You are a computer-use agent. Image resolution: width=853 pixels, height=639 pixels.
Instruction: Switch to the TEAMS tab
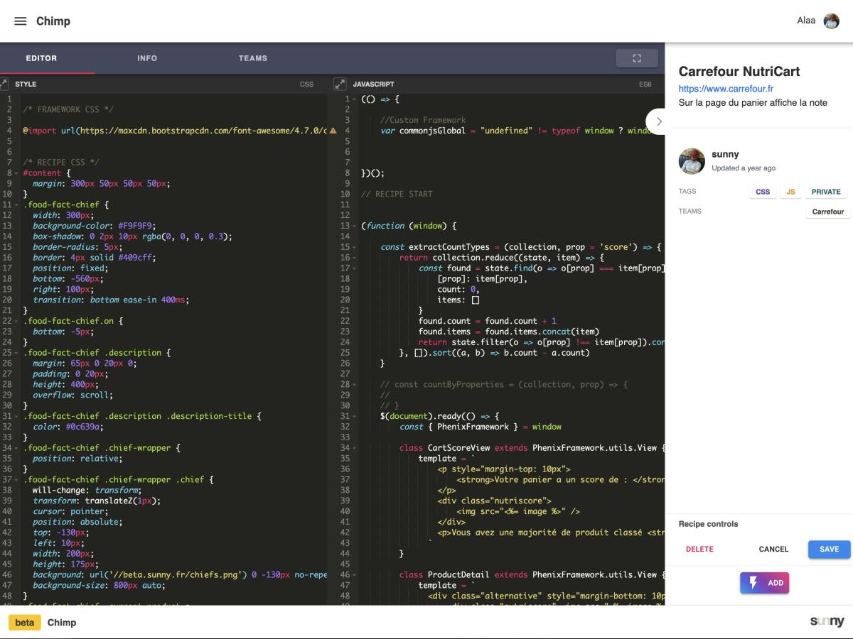coord(253,58)
